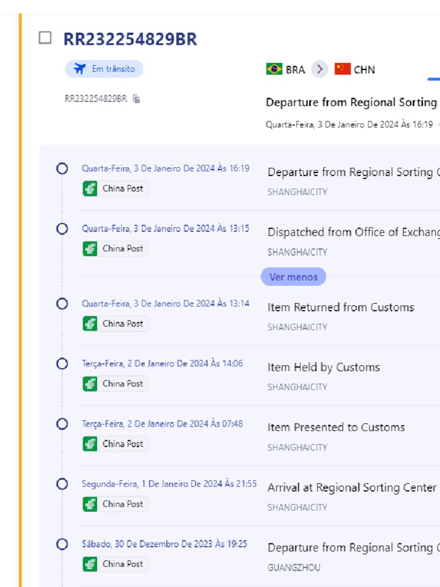Click the RR232254829BR tracking number heading

click(130, 39)
